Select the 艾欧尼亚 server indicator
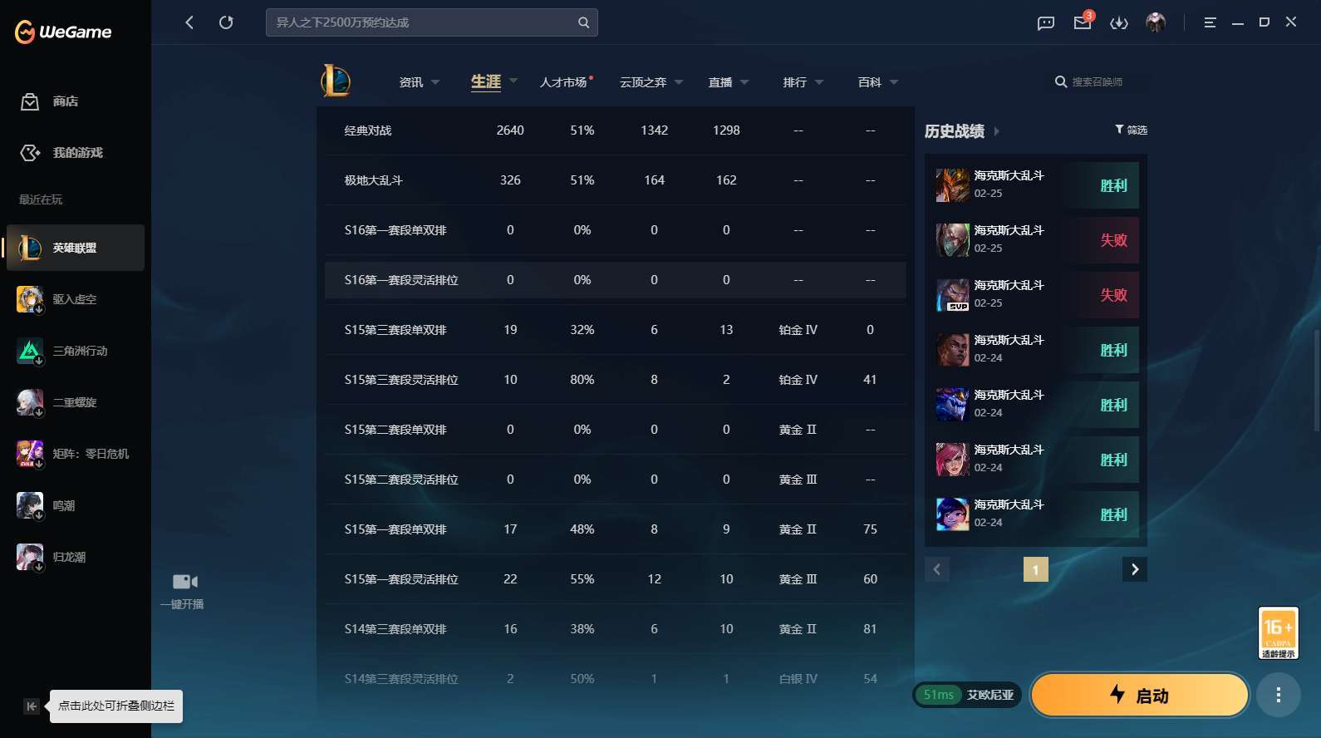The width and height of the screenshot is (1321, 738). pyautogui.click(x=990, y=695)
